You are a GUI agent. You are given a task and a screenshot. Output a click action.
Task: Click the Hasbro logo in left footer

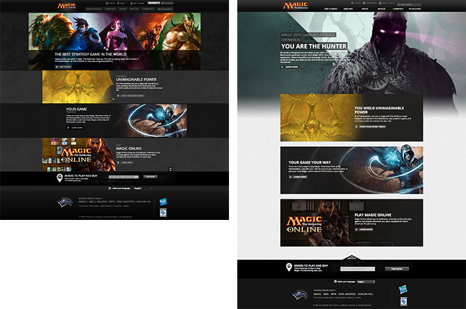[163, 202]
